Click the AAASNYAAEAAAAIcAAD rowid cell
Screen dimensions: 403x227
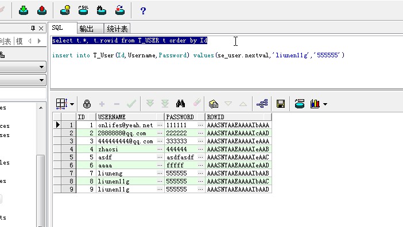click(238, 133)
